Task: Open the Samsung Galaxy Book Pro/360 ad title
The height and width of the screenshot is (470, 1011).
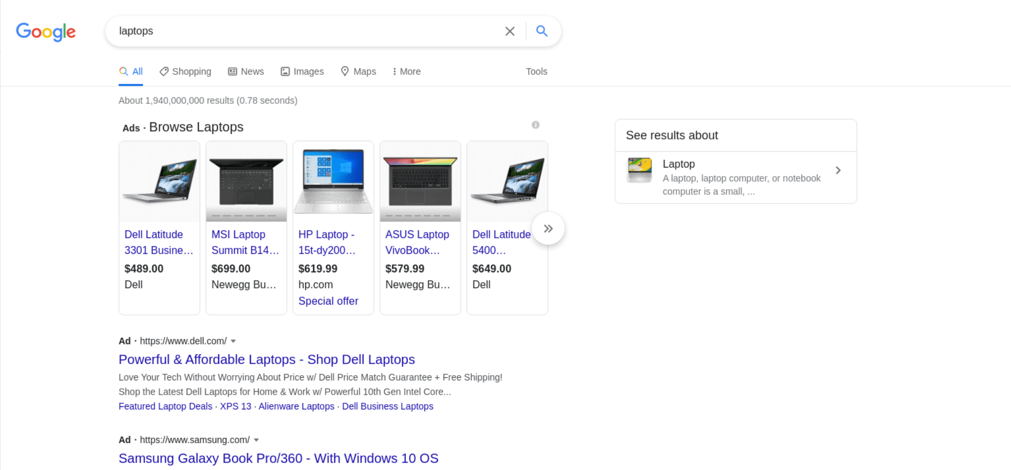Action: pyautogui.click(x=278, y=458)
